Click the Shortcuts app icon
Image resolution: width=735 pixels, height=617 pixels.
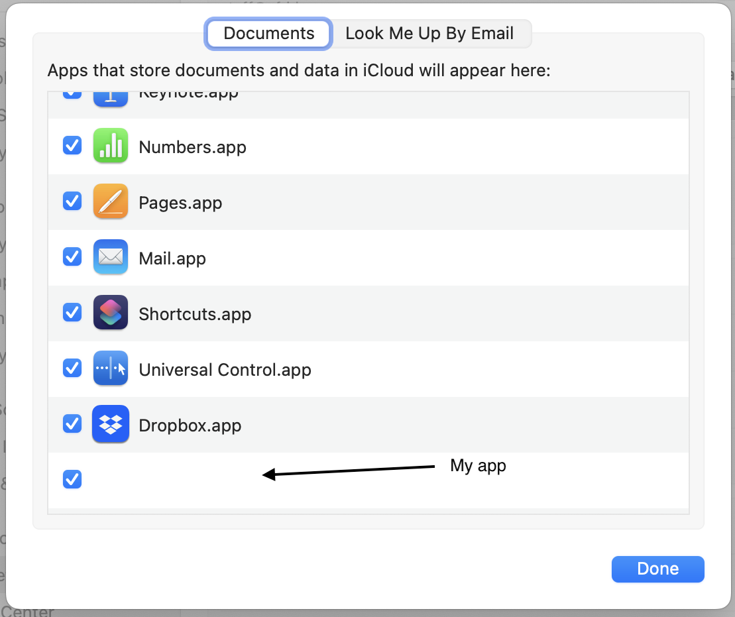pyautogui.click(x=110, y=313)
